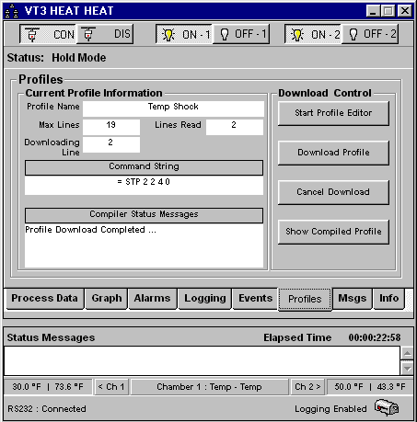Image resolution: width=417 pixels, height=422 pixels.
Task: Click the Profile Name field
Action: [173, 108]
